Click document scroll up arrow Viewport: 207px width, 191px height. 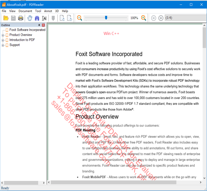point(204,25)
